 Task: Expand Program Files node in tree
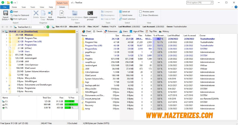click(x=7, y=38)
